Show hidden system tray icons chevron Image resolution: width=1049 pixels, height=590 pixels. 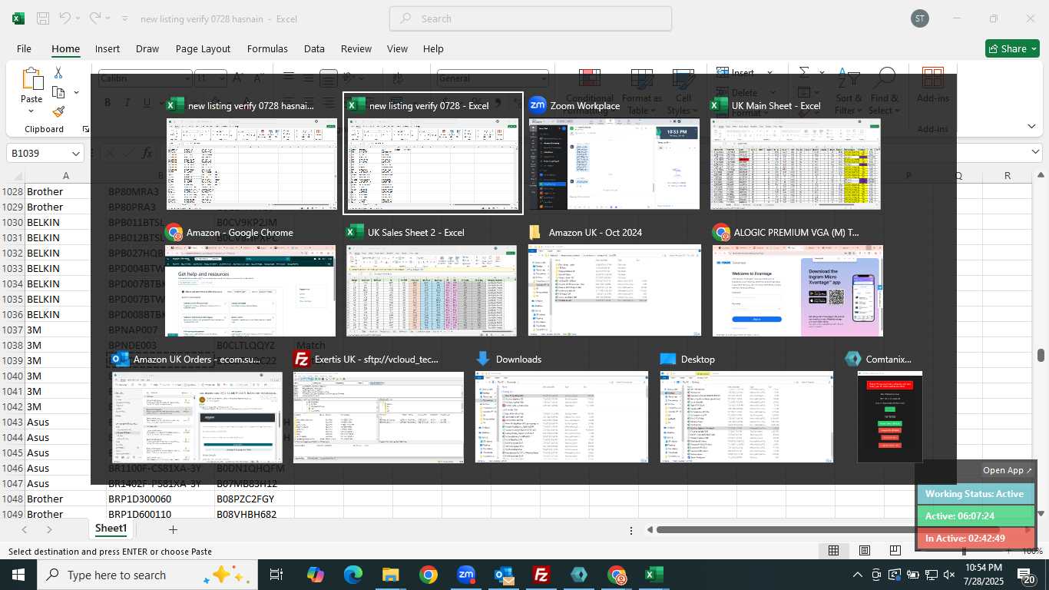tap(858, 575)
